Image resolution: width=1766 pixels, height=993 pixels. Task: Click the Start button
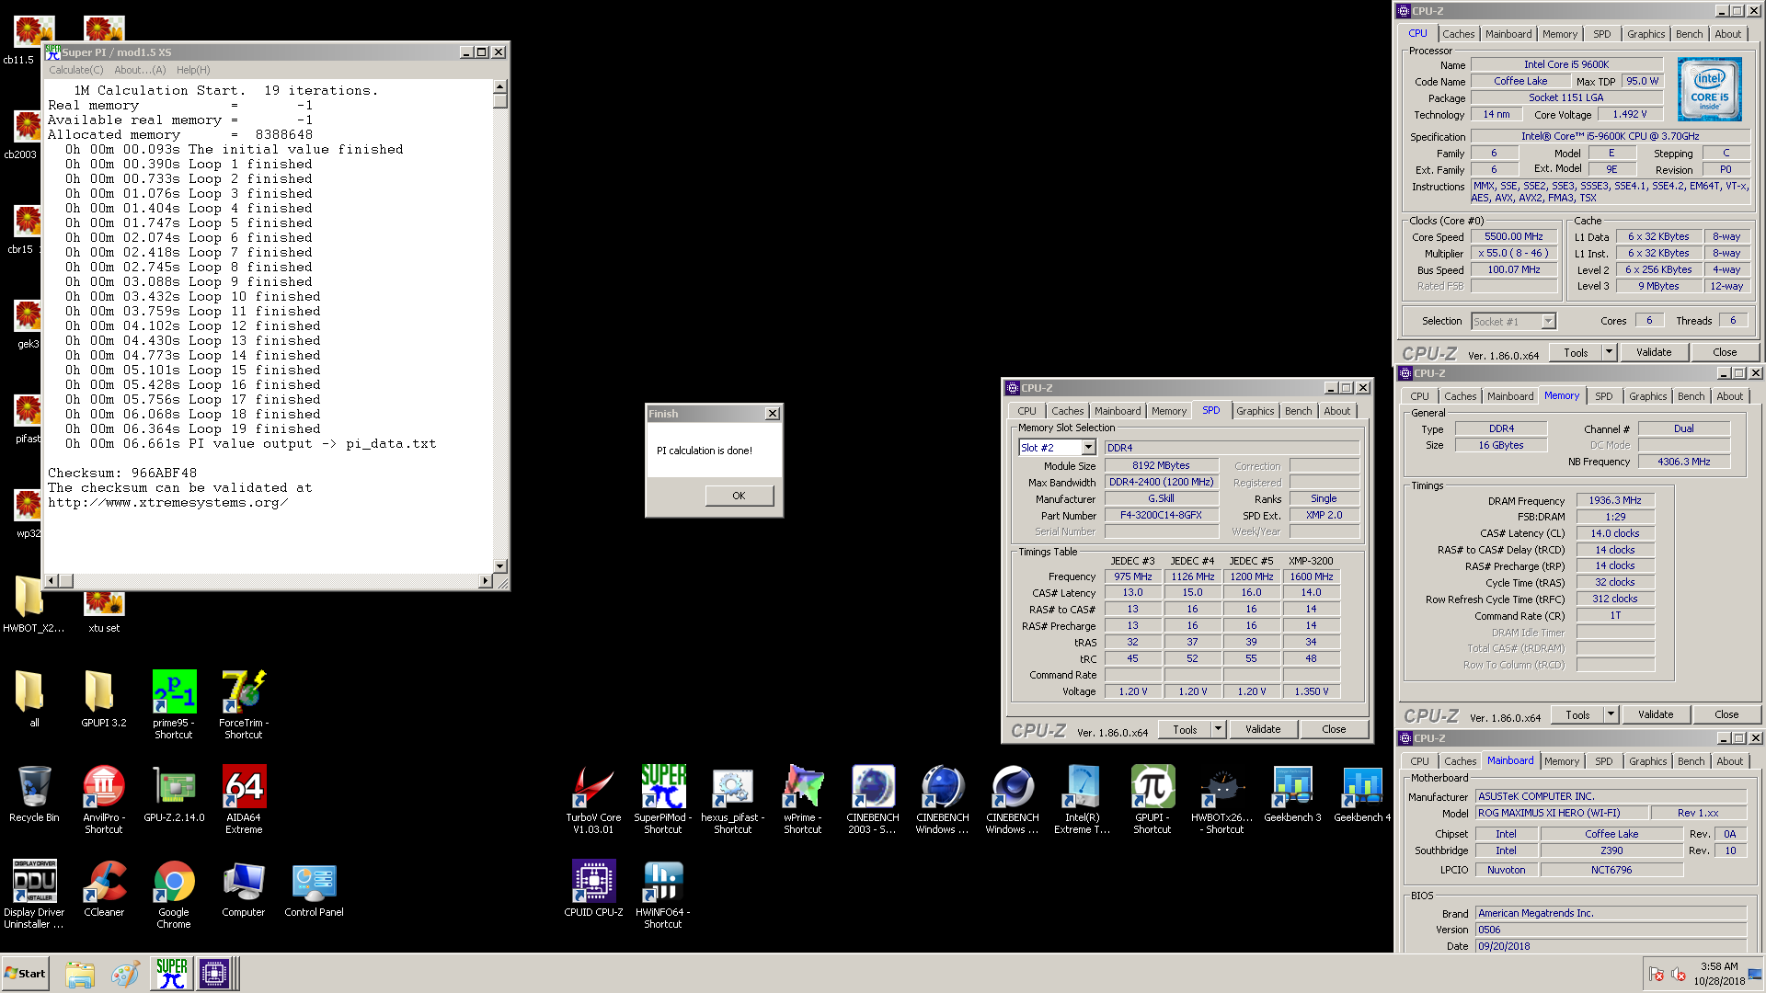coord(26,974)
